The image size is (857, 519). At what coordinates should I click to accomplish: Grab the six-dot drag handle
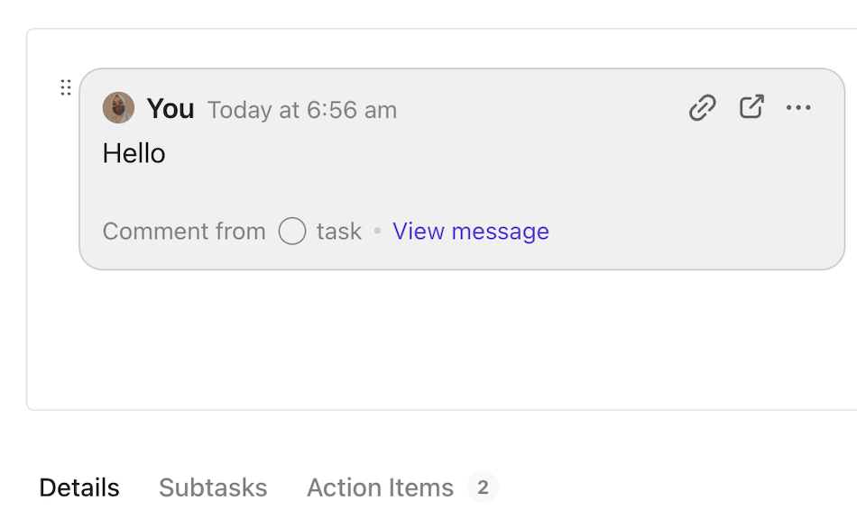(66, 87)
